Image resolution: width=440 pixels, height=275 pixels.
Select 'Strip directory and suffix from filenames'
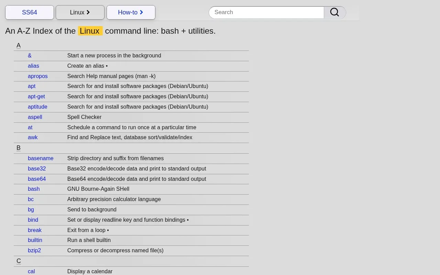[115, 158]
